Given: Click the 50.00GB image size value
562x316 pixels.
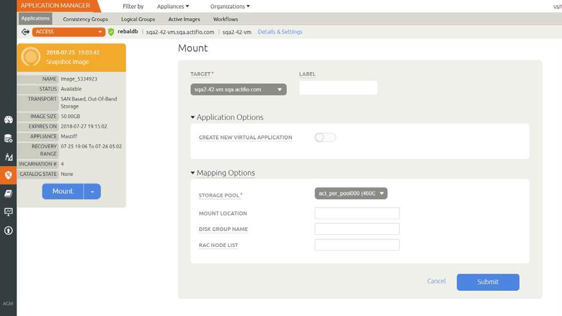Looking at the screenshot, I should (x=70, y=117).
